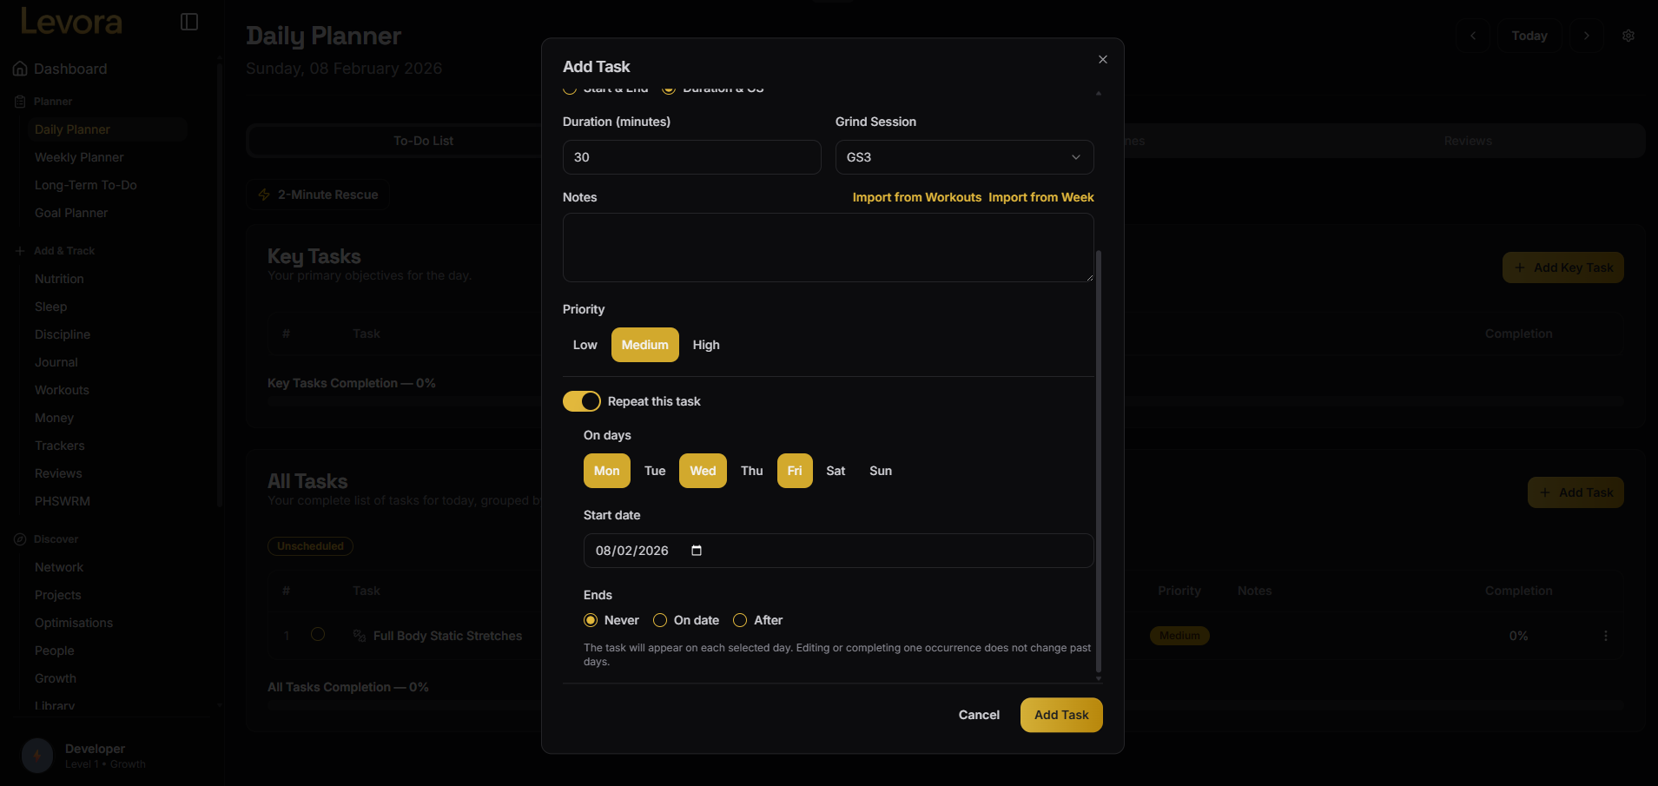Open the Grind Session dropdown
The width and height of the screenshot is (1658, 786).
pyautogui.click(x=962, y=157)
